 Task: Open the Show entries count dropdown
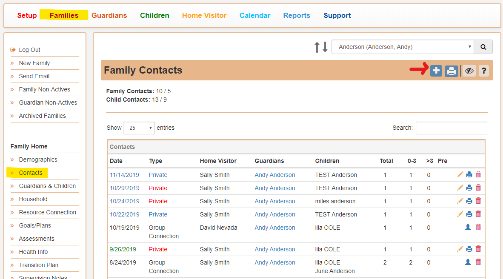click(x=139, y=128)
